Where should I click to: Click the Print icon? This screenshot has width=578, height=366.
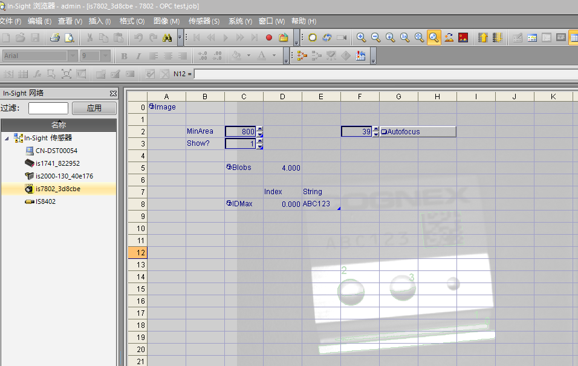pyautogui.click(x=55, y=38)
